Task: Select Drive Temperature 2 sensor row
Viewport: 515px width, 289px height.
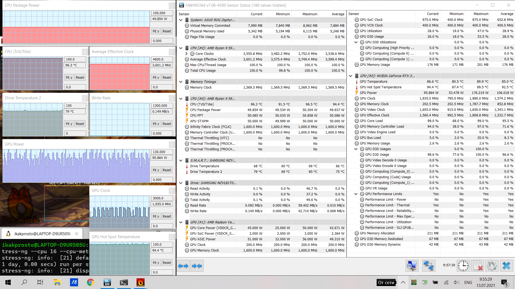Action: tap(262, 172)
